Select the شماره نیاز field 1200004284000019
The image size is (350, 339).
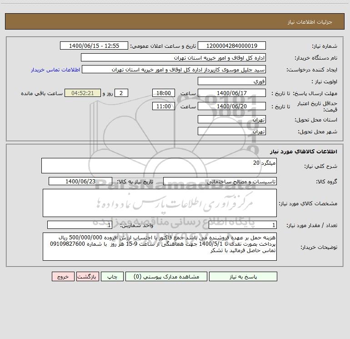[x=232, y=46]
